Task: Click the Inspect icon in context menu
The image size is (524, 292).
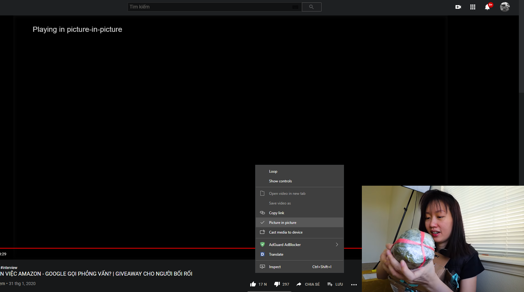Action: point(262,267)
